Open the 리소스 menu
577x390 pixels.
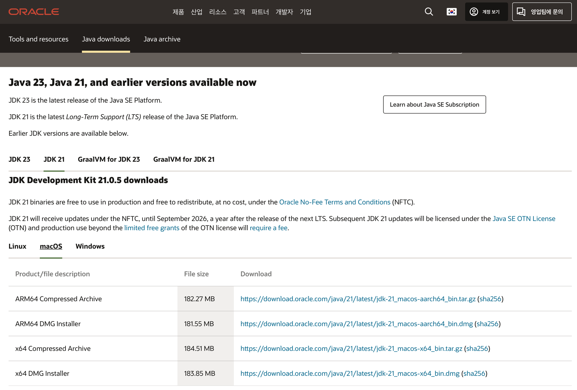point(218,12)
